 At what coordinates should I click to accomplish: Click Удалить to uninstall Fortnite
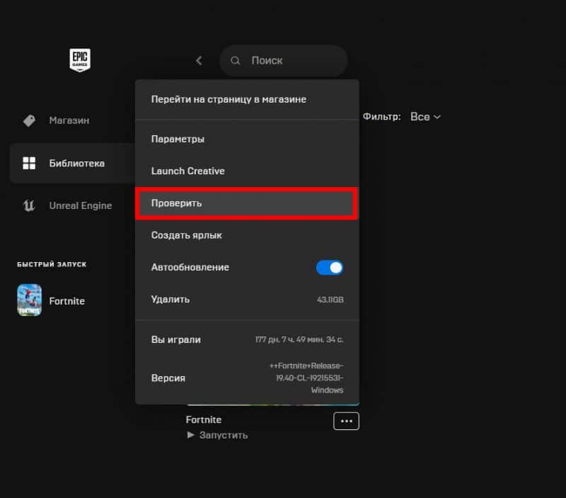171,300
